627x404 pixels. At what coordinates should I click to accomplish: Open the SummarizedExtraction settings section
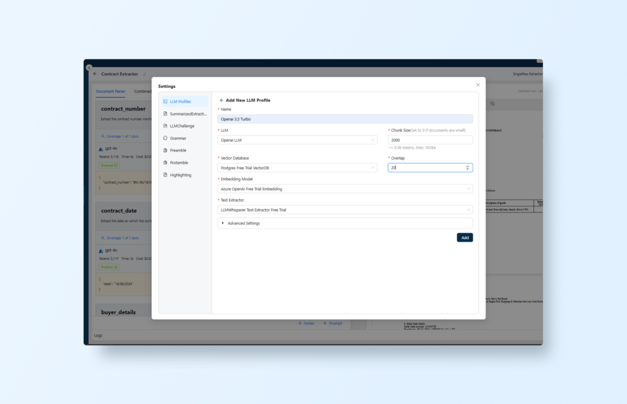click(x=187, y=114)
